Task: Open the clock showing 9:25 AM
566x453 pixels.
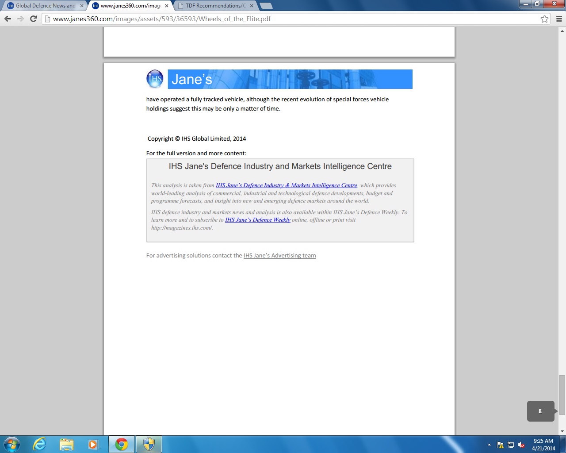Action: (543, 445)
